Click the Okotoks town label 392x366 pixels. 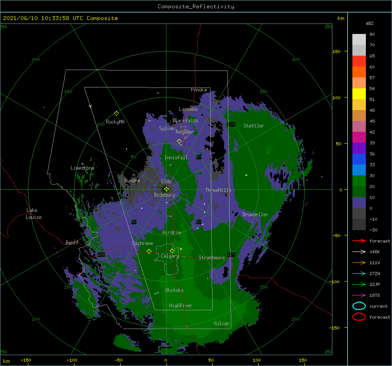tap(174, 290)
